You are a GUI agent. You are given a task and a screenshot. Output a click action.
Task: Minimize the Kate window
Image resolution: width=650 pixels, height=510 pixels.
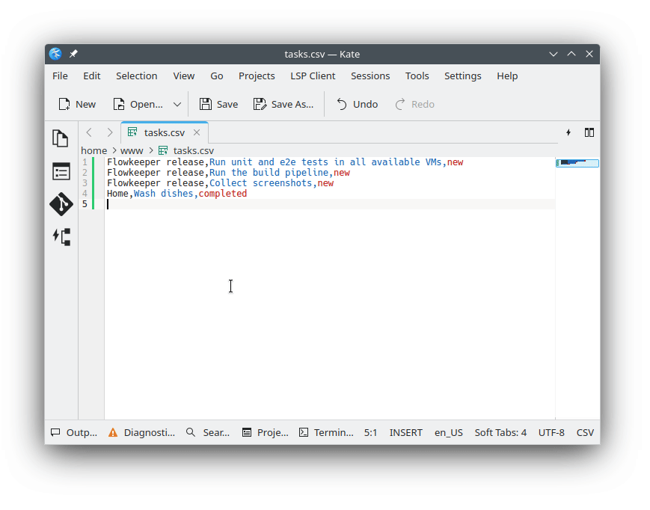[554, 54]
